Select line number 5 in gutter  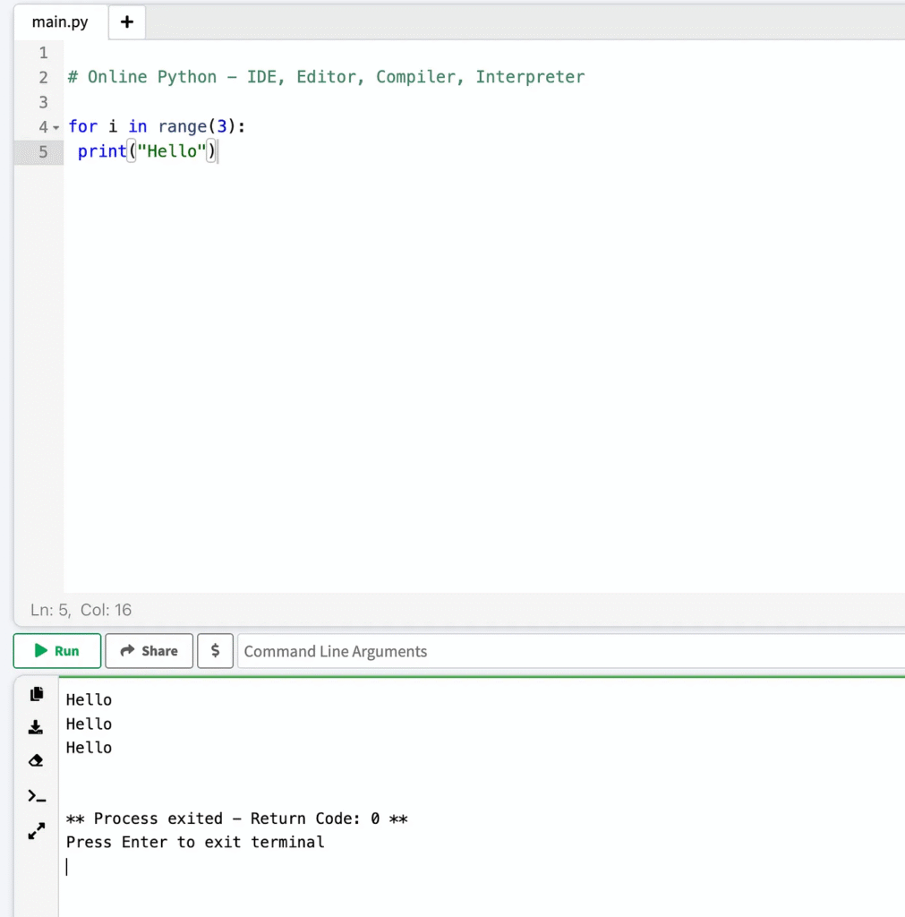43,152
